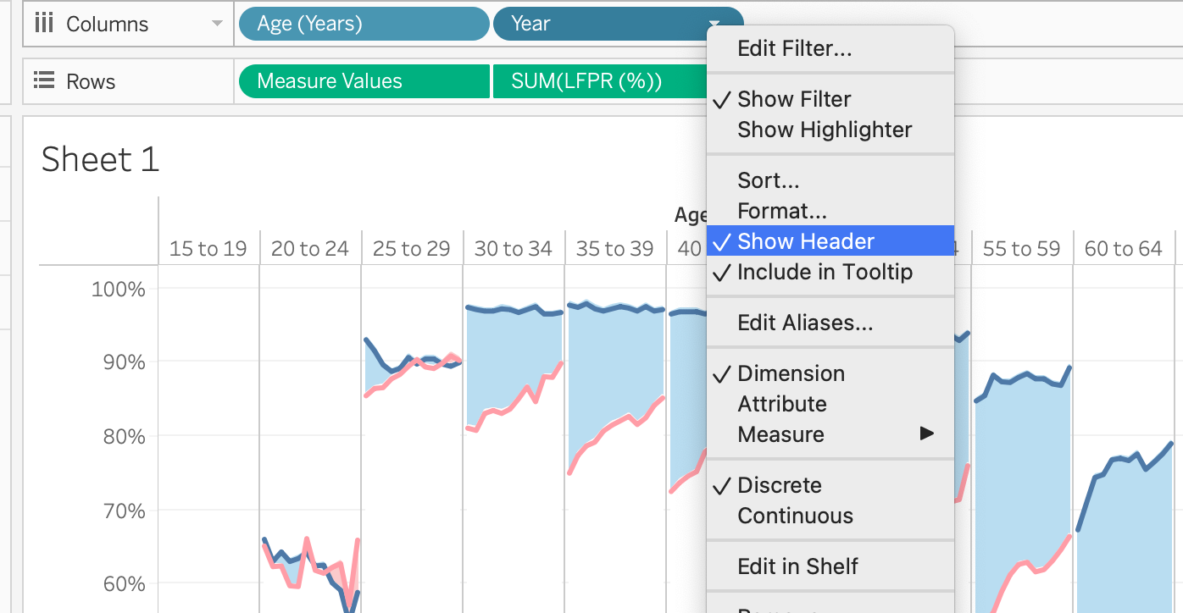Uncheck Show Filter in the menu
Image resolution: width=1183 pixels, height=613 pixels.
pos(793,99)
